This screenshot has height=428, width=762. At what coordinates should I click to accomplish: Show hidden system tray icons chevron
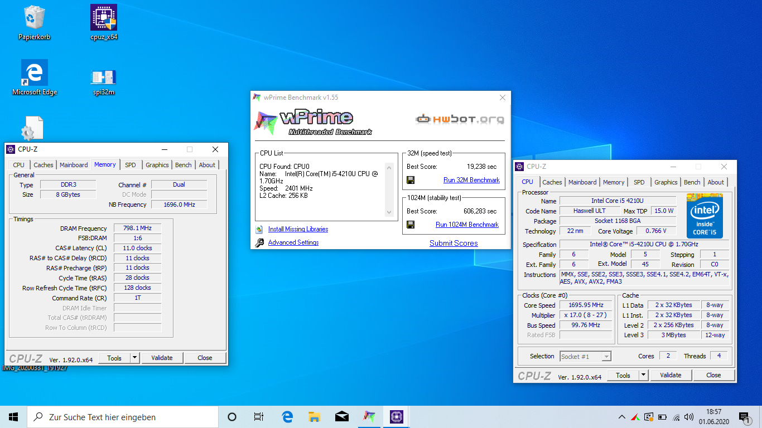622,417
